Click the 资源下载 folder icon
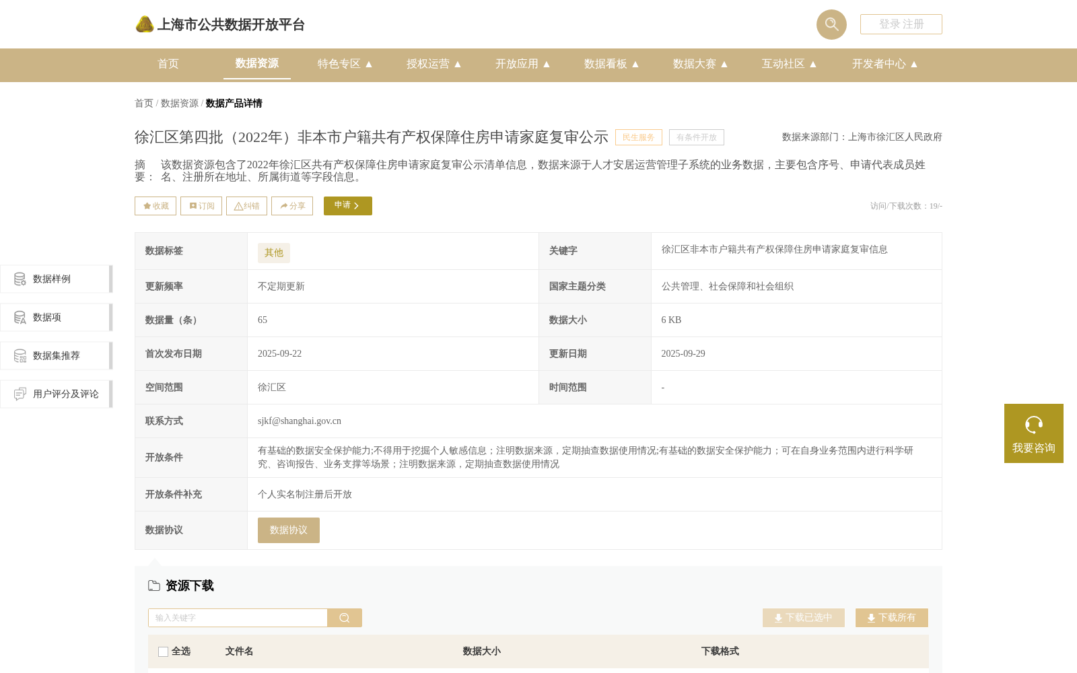1077x673 pixels. click(154, 586)
